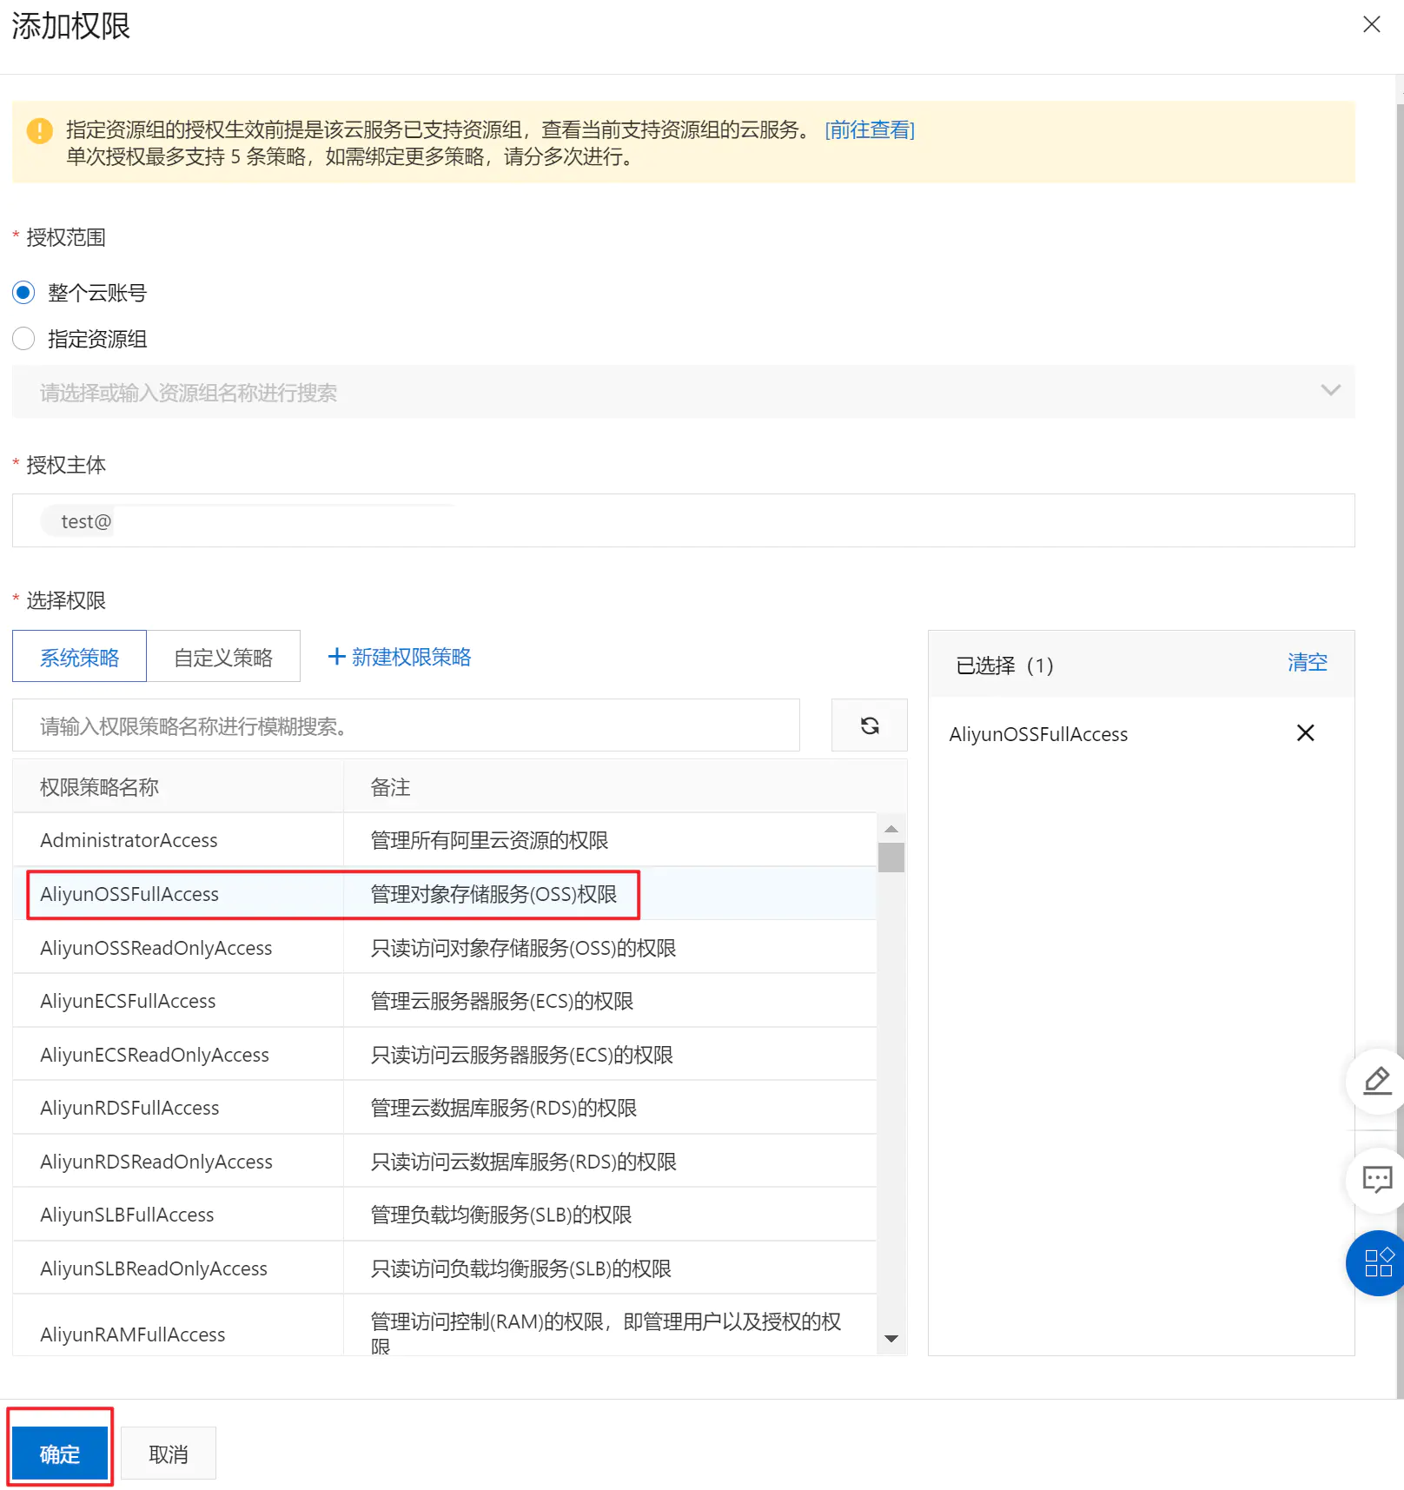Select the specified resource group radio option
1404x1490 pixels.
pos(24,339)
